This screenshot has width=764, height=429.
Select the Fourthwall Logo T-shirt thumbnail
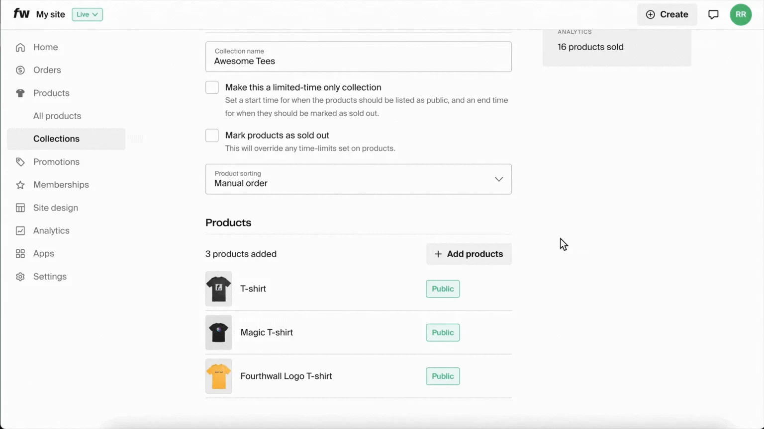pyautogui.click(x=218, y=376)
